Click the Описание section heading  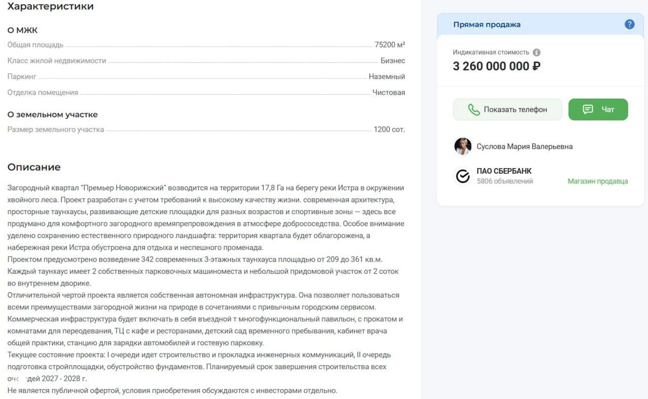[33, 167]
